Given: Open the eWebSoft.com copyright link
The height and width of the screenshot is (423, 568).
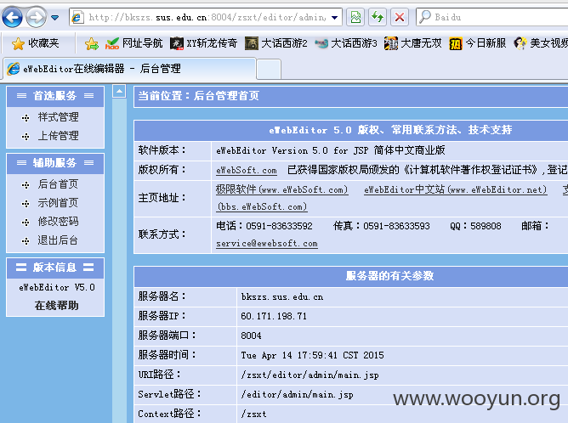Looking at the screenshot, I should click(247, 170).
